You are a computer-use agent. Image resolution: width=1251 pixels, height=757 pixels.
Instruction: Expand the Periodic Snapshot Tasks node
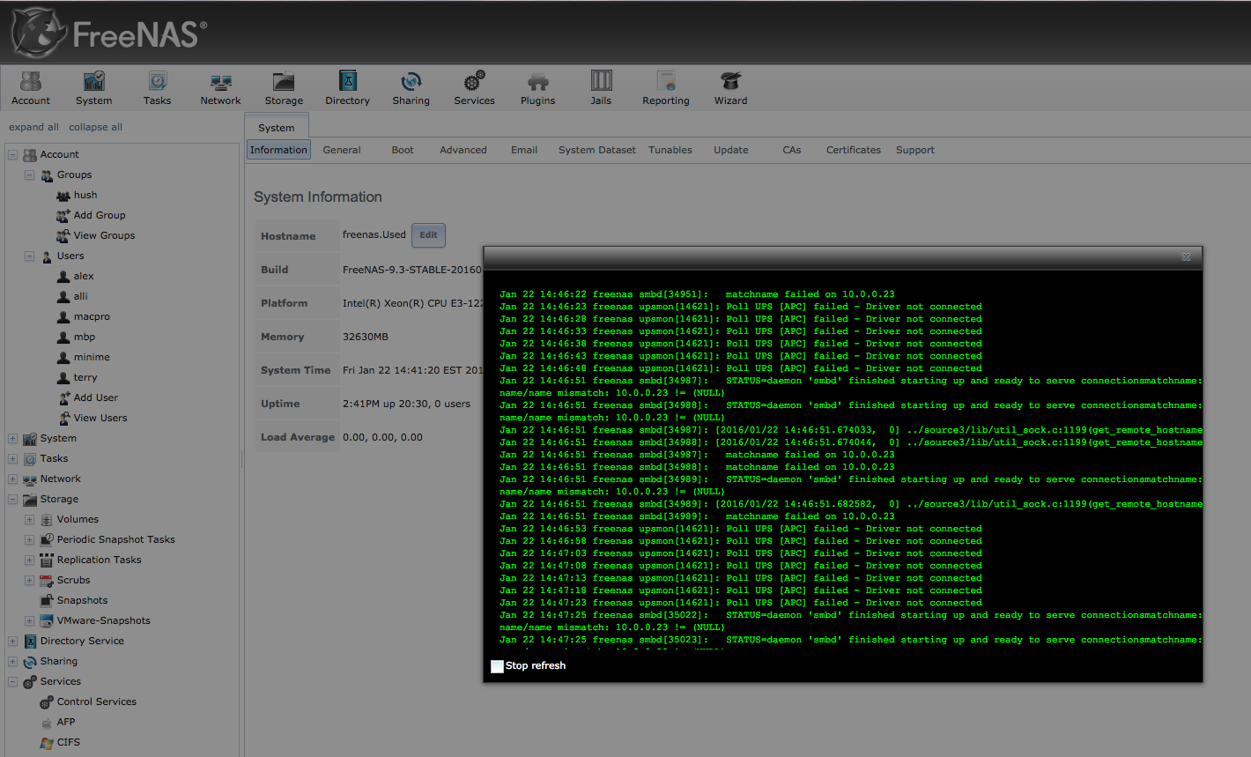[29, 539]
